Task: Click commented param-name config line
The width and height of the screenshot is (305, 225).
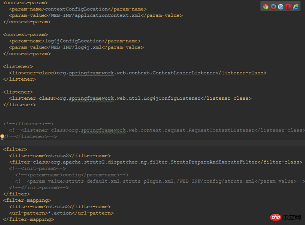Action: pos(72,175)
